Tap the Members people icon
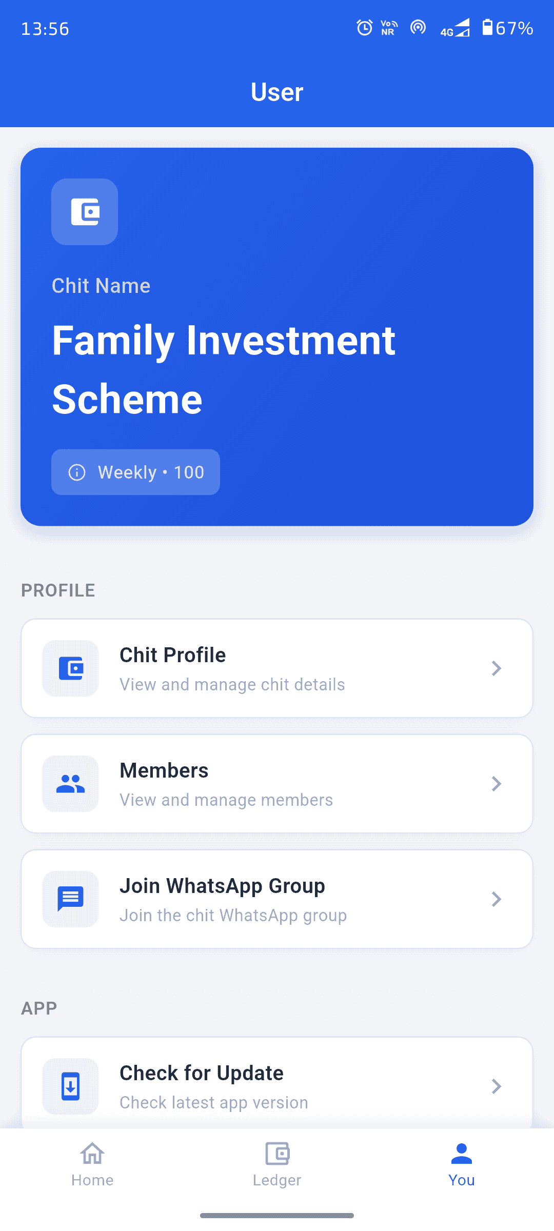Viewport: 554px width, 1231px height. [71, 784]
